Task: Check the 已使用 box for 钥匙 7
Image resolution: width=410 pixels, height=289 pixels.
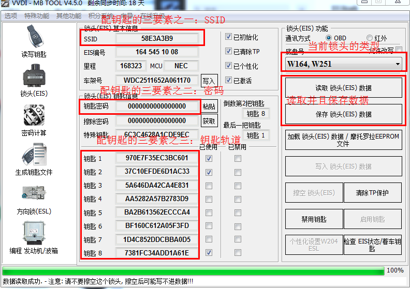Action: (x=209, y=239)
